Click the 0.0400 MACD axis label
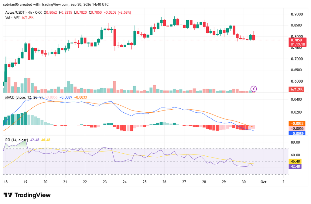This screenshot has height=204, width=311. [296, 99]
